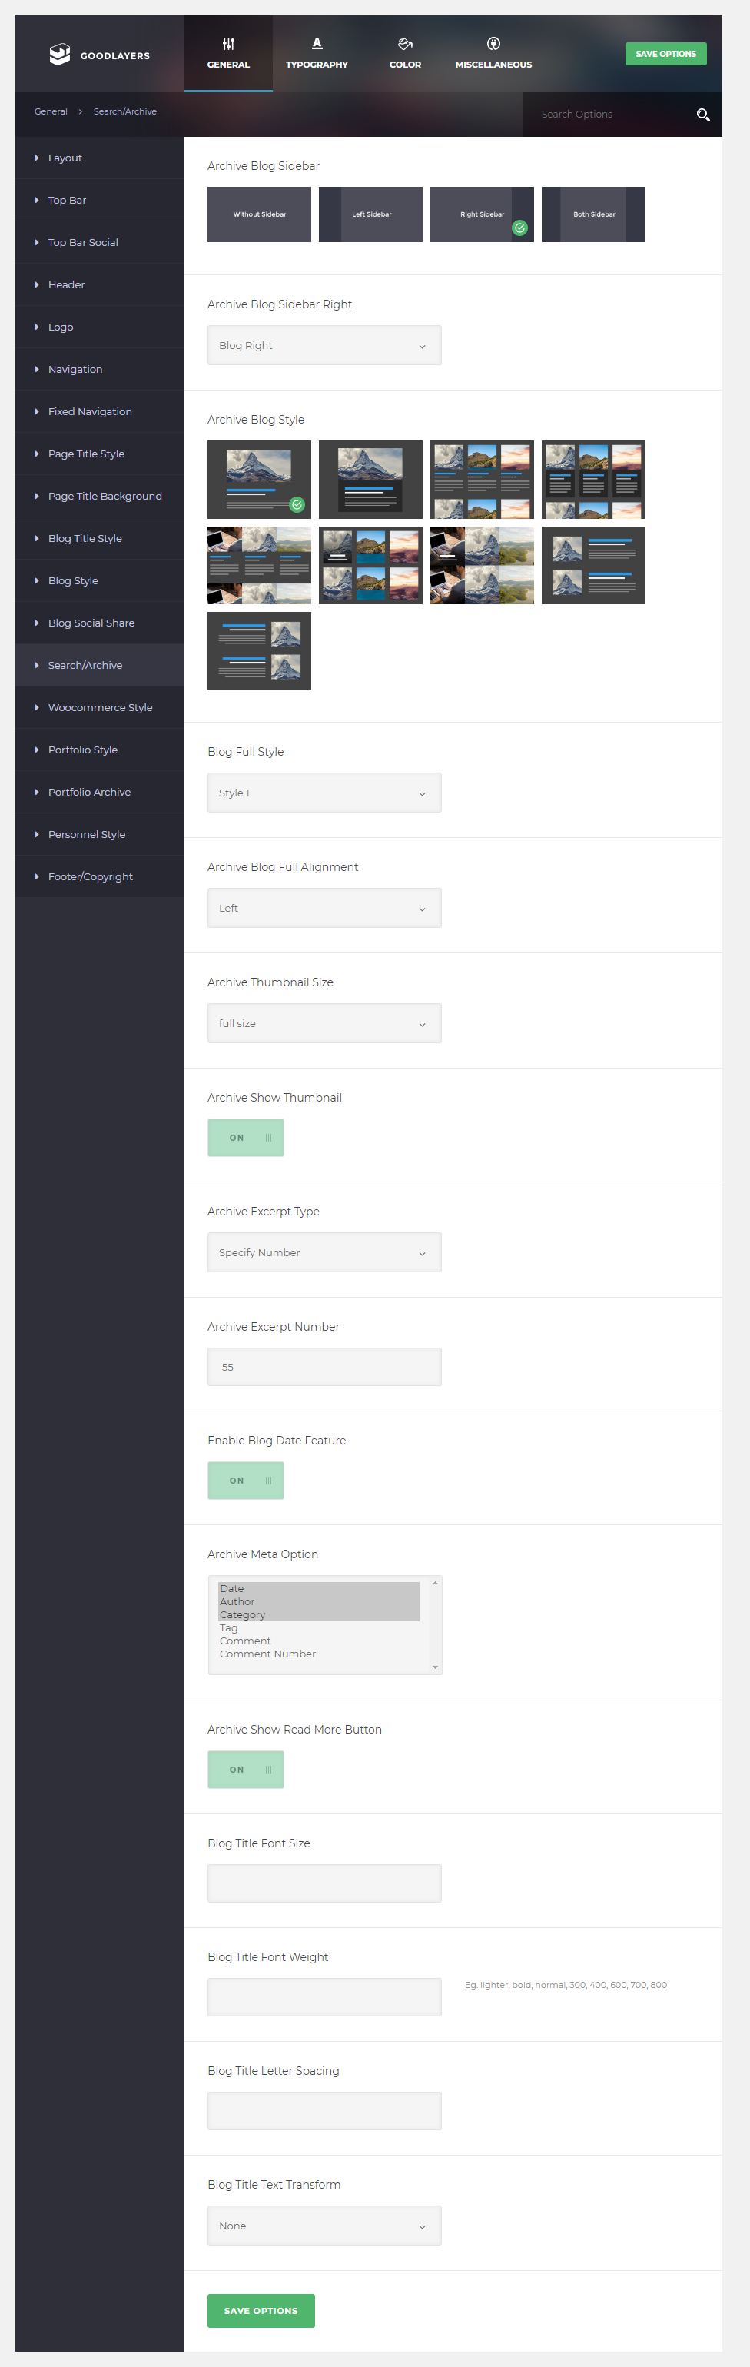This screenshot has width=750, height=2367.
Task: Open the Miscellaneous tab icon
Action: 494,44
